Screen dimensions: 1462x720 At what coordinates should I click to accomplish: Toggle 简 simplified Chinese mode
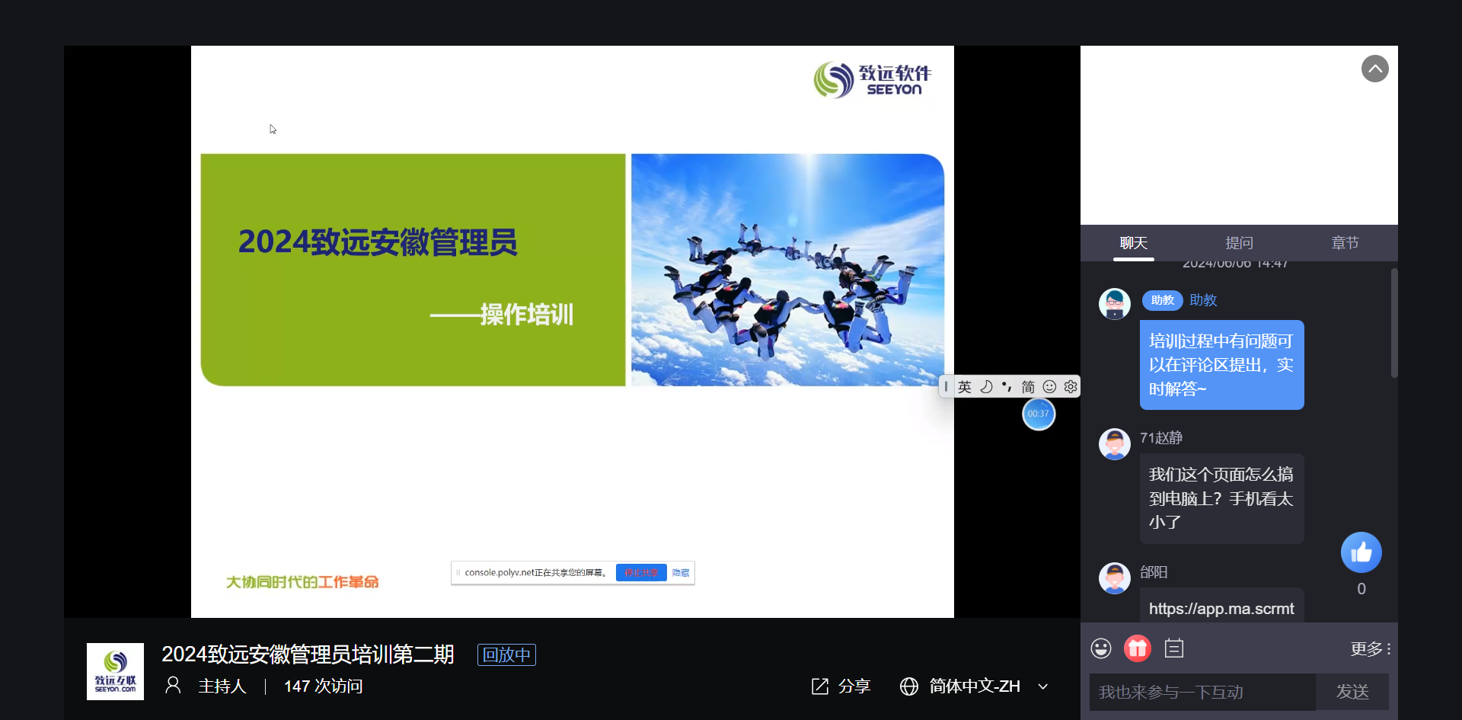click(1028, 387)
